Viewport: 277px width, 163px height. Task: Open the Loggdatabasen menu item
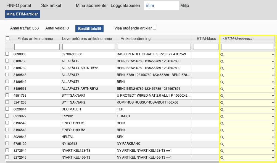point(125,6)
